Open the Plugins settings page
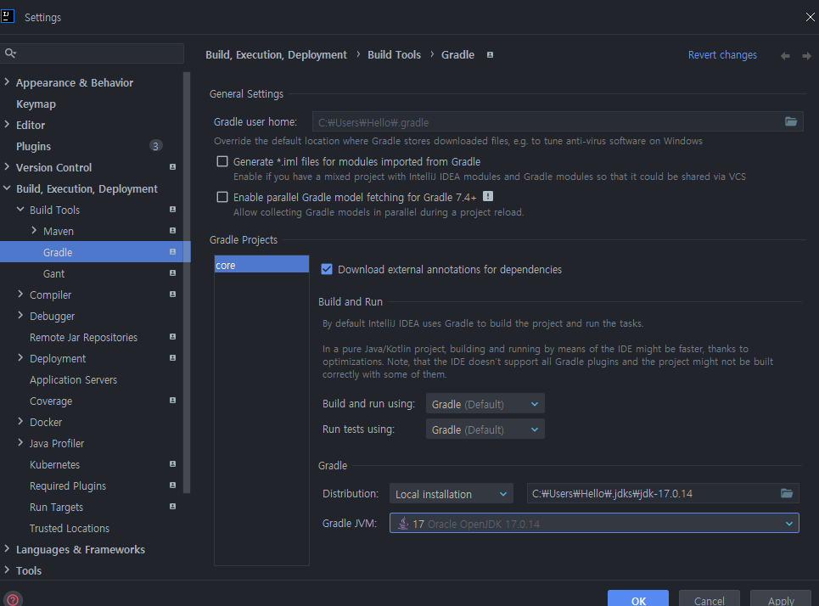819x606 pixels. tap(33, 146)
